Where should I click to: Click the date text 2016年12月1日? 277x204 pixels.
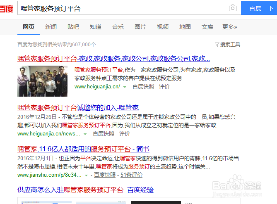tap(36, 158)
